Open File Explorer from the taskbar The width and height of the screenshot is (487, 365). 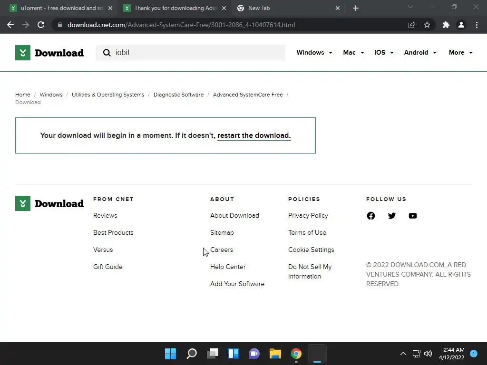click(x=275, y=354)
